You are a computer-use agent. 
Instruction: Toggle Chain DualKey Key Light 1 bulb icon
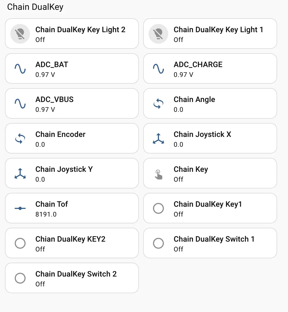click(158, 34)
